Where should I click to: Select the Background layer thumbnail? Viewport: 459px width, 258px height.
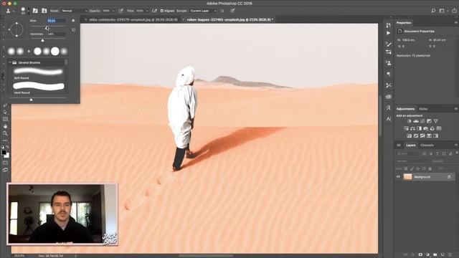[x=408, y=177]
